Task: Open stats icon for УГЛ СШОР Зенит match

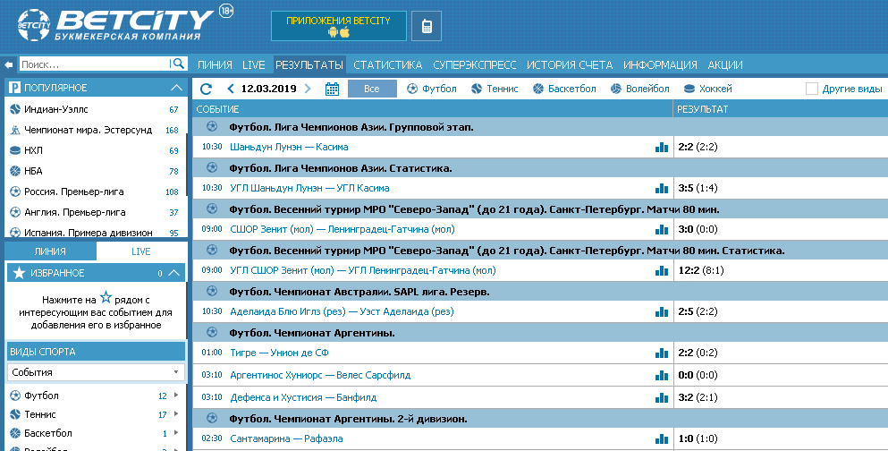Action: [662, 270]
